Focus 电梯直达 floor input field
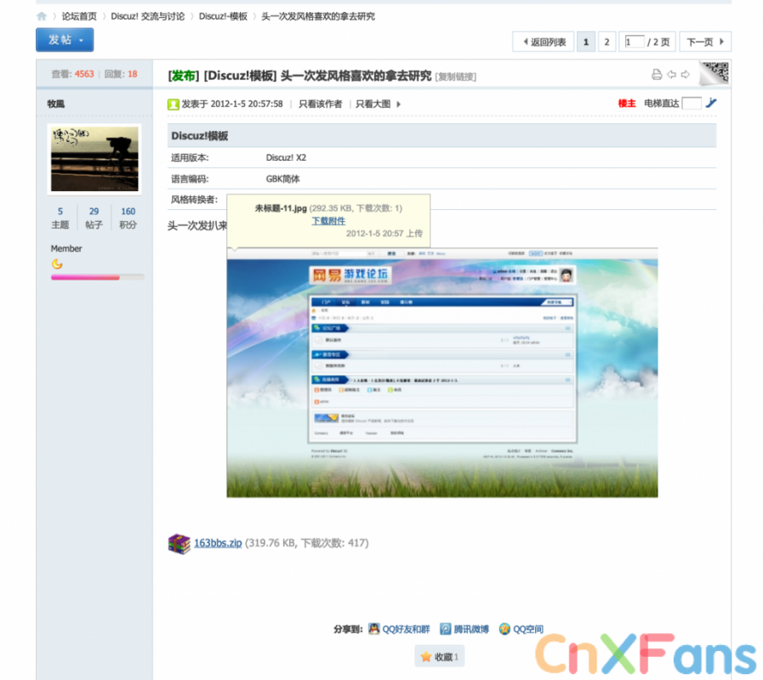763x680 pixels. click(x=692, y=103)
